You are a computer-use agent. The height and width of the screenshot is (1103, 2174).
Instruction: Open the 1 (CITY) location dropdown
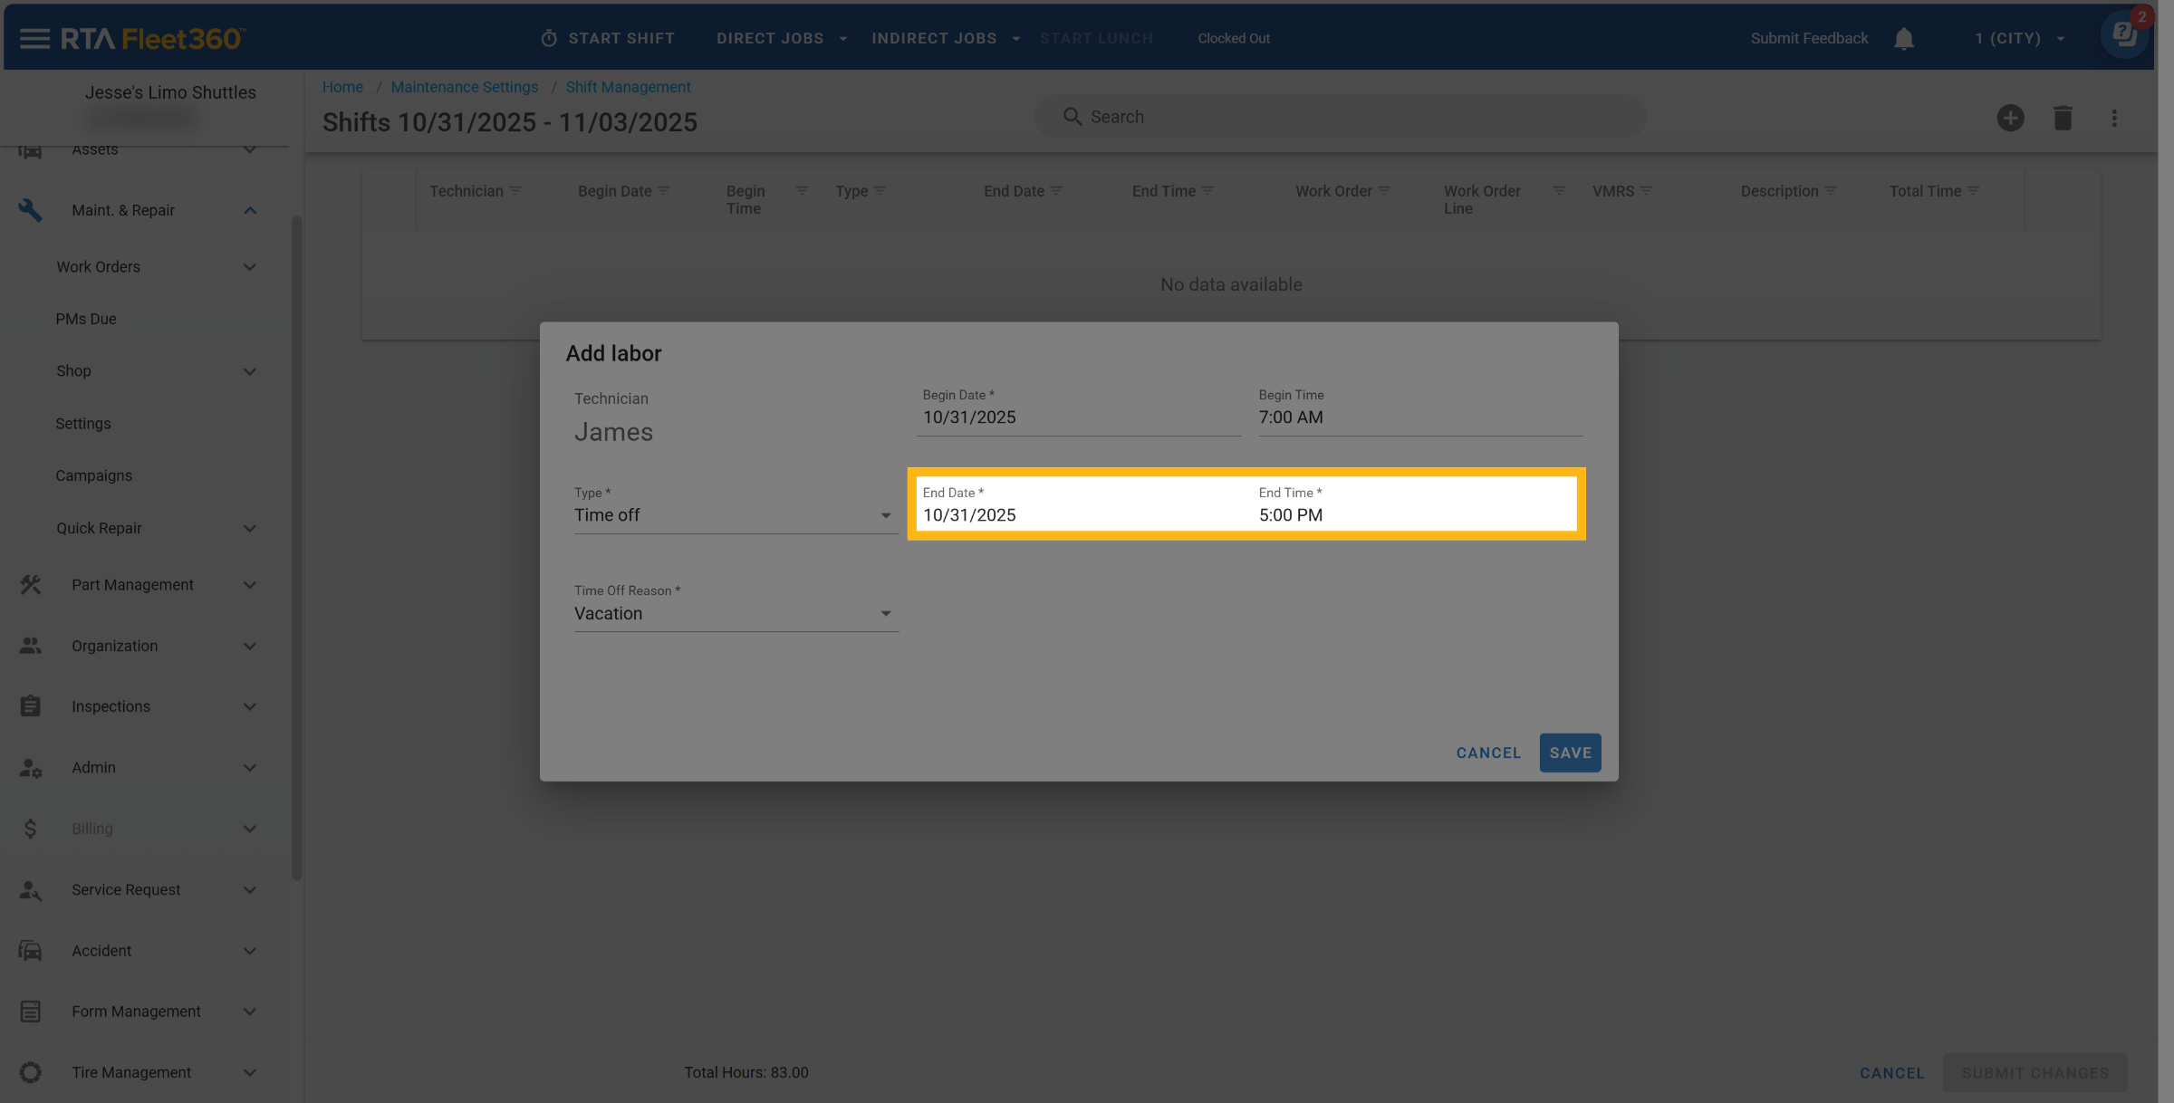[2019, 38]
